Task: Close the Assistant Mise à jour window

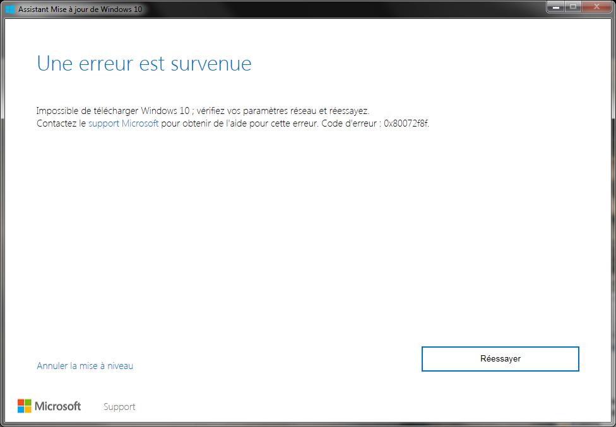Action: tap(596, 7)
